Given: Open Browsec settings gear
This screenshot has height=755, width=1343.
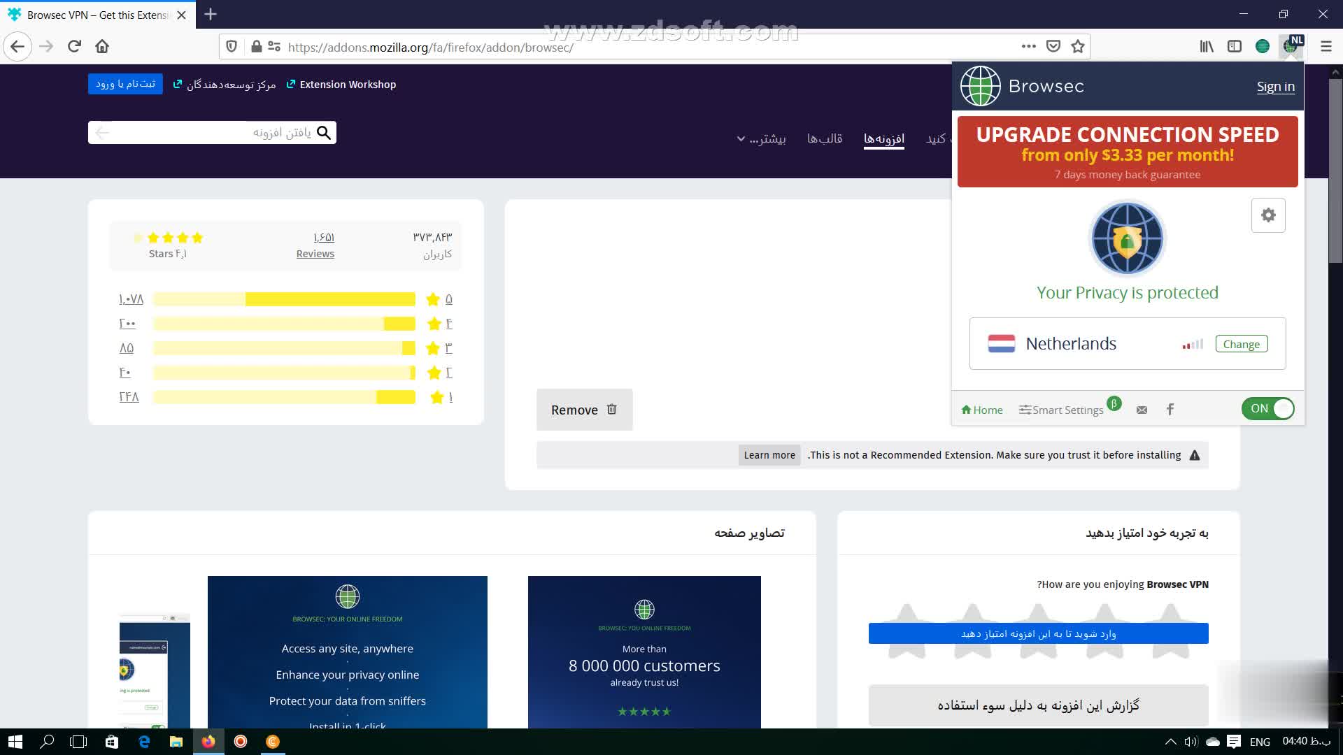Looking at the screenshot, I should pyautogui.click(x=1267, y=215).
